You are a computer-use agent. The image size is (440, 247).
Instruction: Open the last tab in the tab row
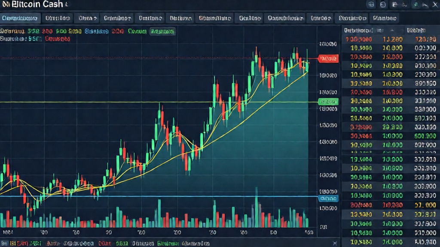pyautogui.click(x=385, y=18)
